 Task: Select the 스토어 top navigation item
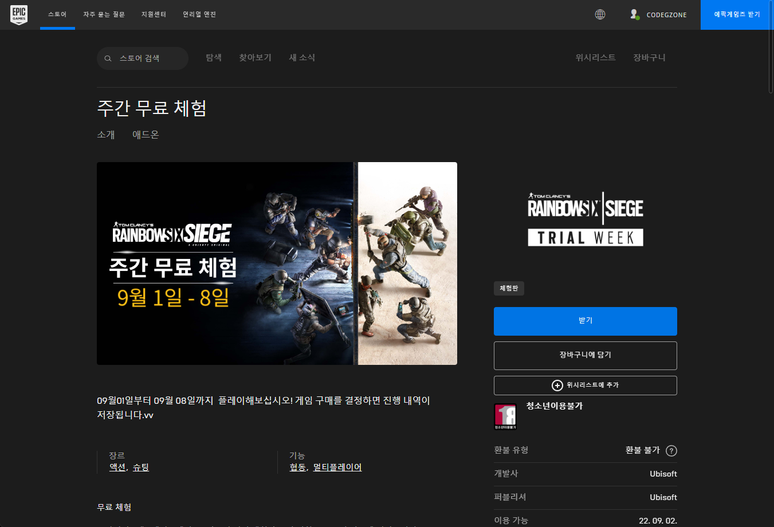point(57,14)
